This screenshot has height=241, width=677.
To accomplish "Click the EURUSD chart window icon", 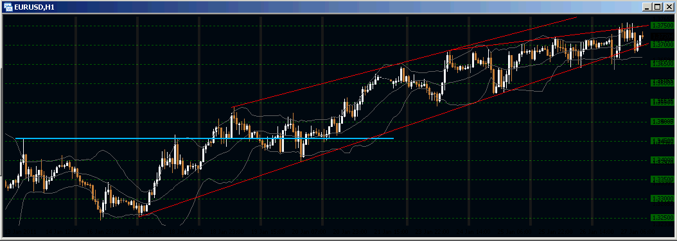I will tap(8, 7).
